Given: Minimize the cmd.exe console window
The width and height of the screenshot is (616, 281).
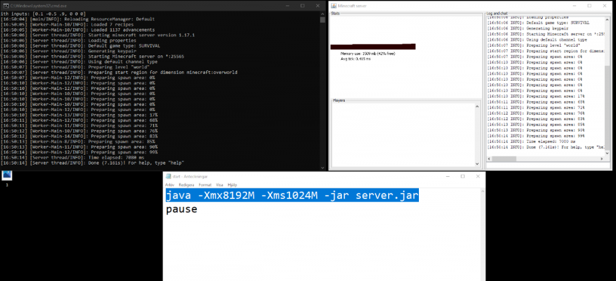Looking at the screenshot, I should (286, 5).
